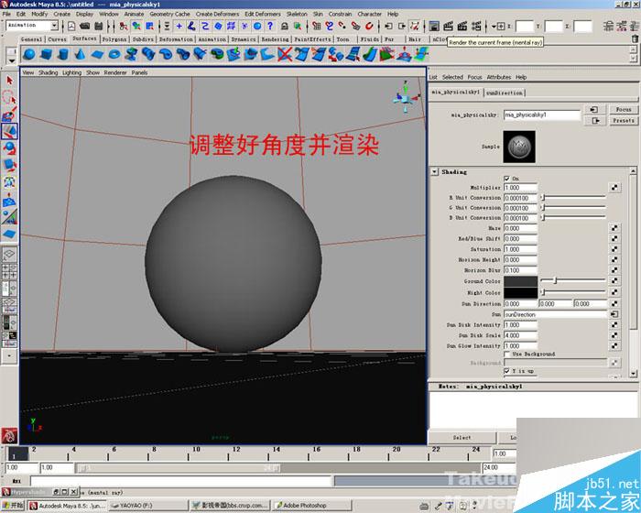The width and height of the screenshot is (641, 513).
Task: Click the Select button below notes
Action: tap(462, 438)
